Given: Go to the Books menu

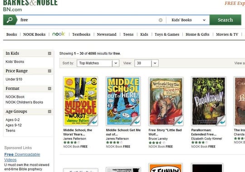Looking at the screenshot, I should tap(11, 34).
